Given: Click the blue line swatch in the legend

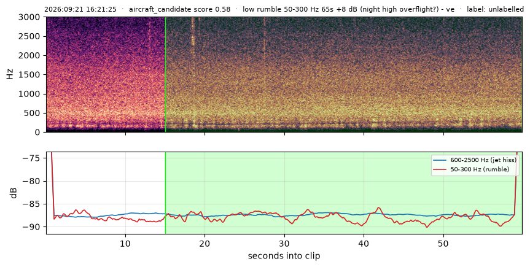Looking at the screenshot, I should (x=440, y=160).
